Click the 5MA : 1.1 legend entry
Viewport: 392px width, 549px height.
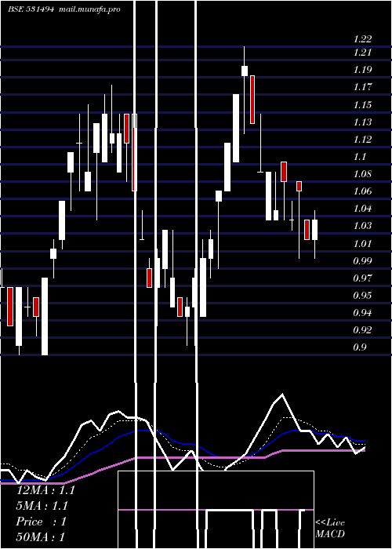tap(42, 506)
